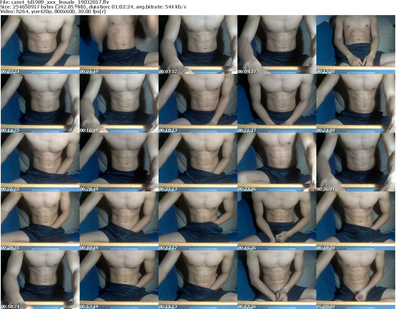Screen dimensions: 396x309
Task: Pick the thumbnail marked 00:38:25
Action: pyautogui.click(x=40, y=221)
